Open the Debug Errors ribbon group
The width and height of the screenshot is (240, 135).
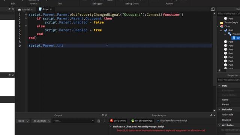coord(132,3)
